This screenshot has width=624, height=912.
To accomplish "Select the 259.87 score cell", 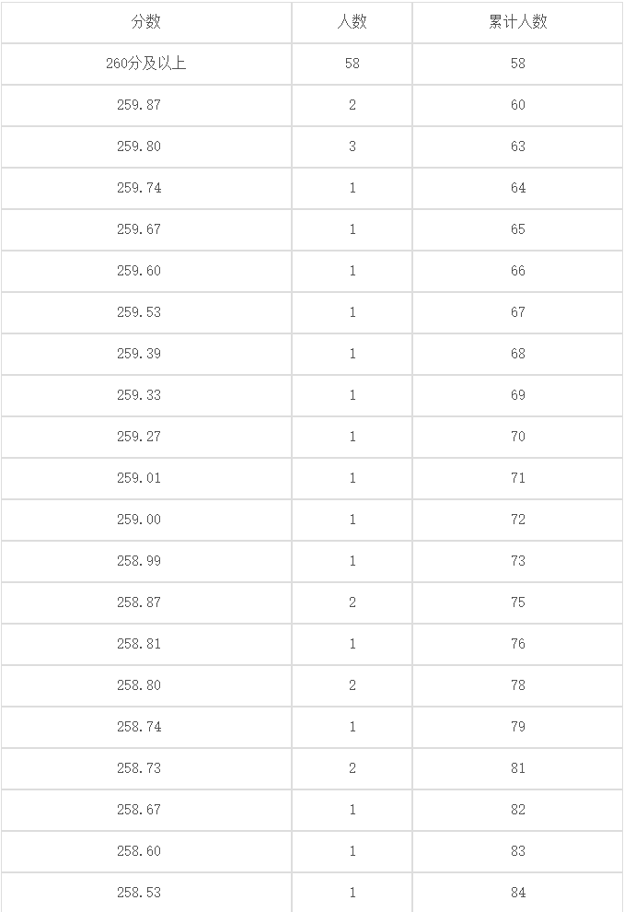I will 146,105.
